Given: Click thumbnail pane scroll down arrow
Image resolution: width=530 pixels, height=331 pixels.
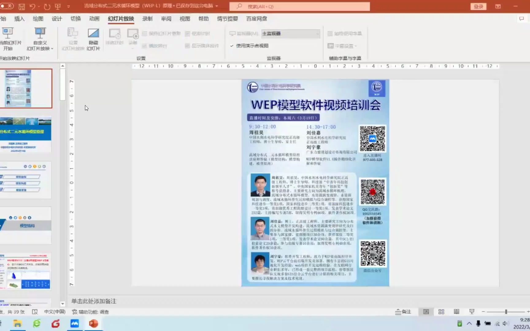Looking at the screenshot, I should pos(63,304).
